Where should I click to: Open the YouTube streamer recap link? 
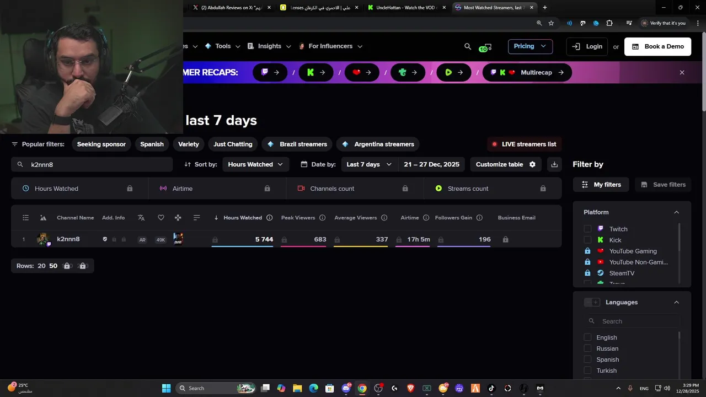[x=362, y=72]
